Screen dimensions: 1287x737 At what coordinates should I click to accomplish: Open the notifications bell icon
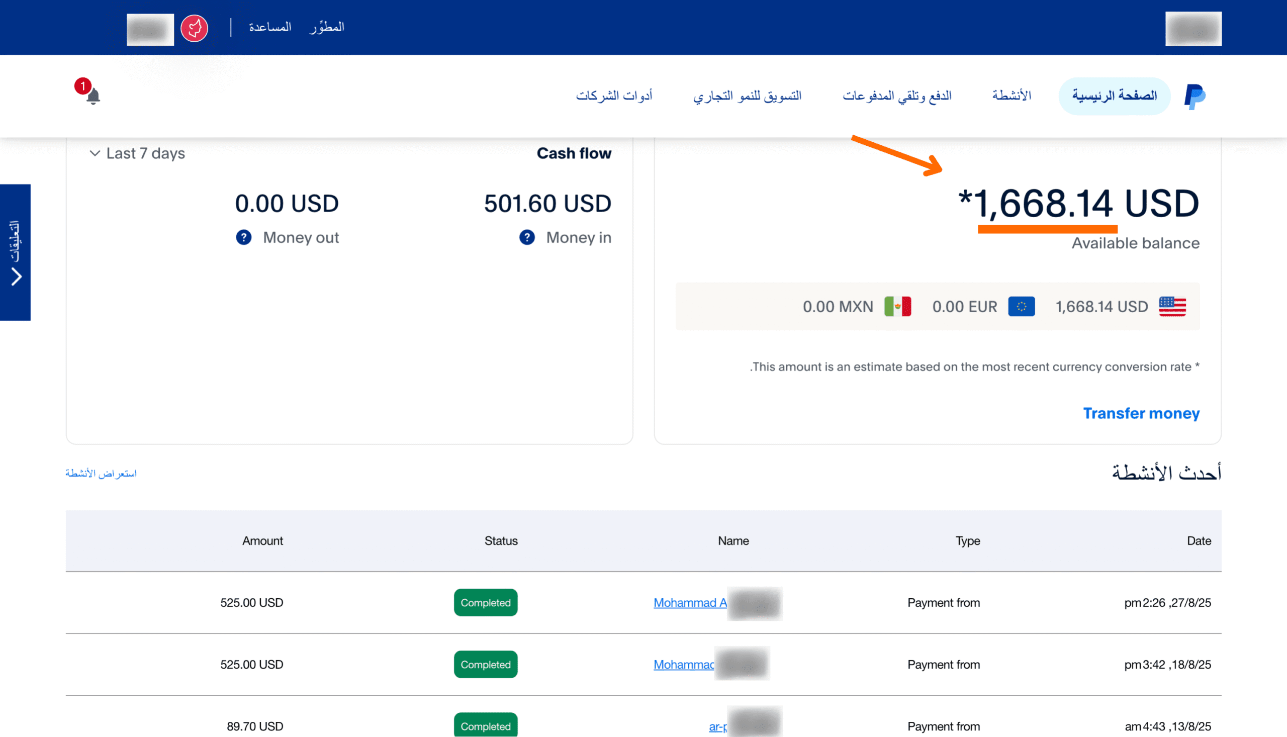(93, 96)
